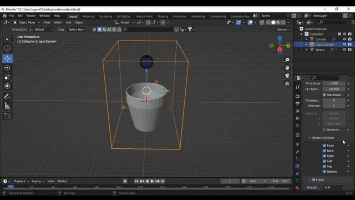Screen dimensions: 355x200
Task: Select the Cursor tool
Action: pyautogui.click(x=7, y=48)
